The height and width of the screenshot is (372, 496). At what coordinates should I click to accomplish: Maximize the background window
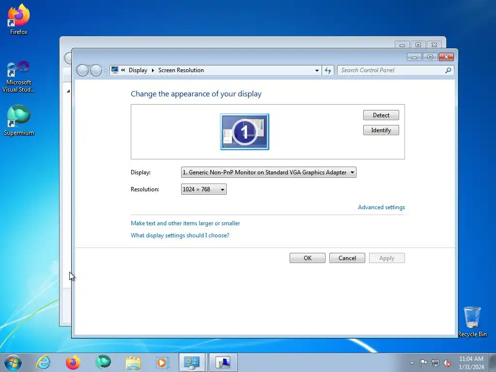coord(418,45)
